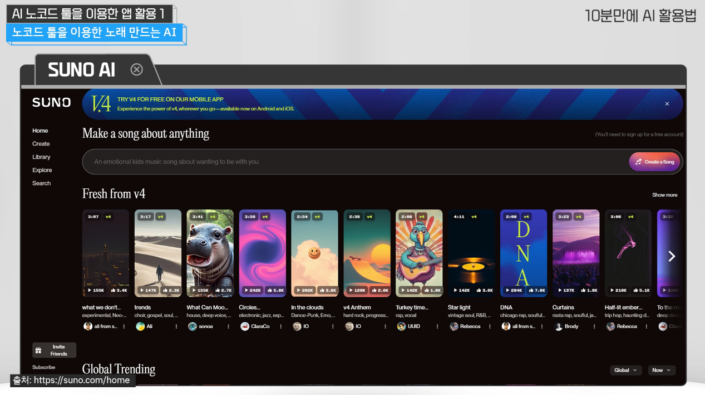
Task: Open the Global region dropdown
Action: (x=626, y=370)
